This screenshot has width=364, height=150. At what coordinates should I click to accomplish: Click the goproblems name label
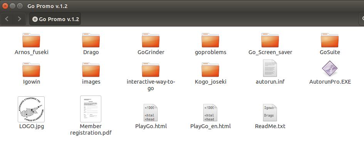coord(211,52)
